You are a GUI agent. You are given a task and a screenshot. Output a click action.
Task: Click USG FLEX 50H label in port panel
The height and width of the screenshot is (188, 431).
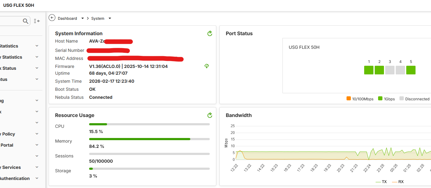click(304, 47)
